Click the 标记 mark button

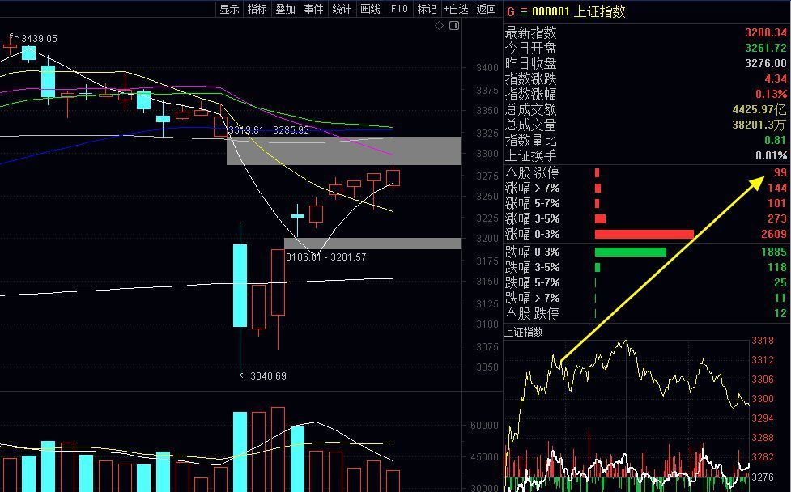(x=427, y=9)
